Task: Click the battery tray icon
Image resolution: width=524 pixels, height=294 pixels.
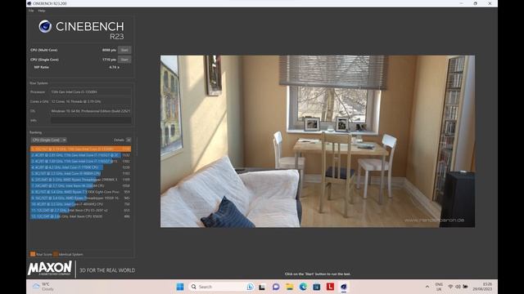Action: [x=465, y=287]
